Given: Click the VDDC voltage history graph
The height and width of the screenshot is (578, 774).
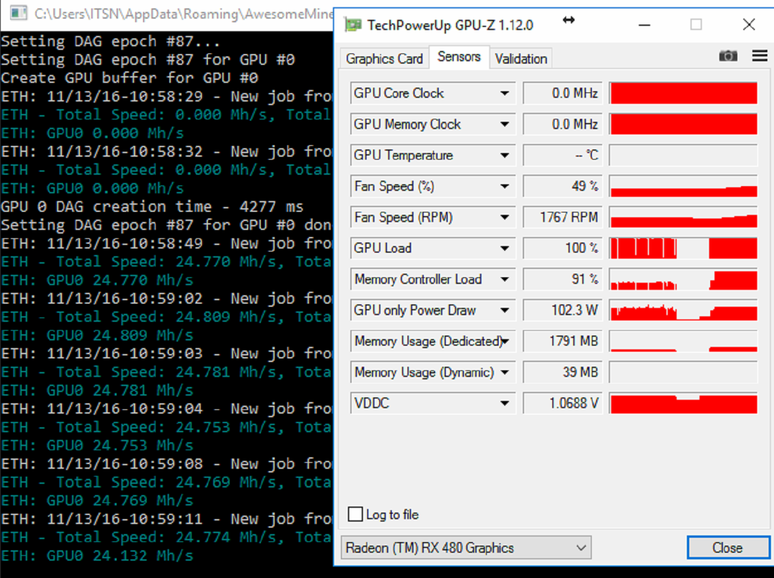Looking at the screenshot, I should (683, 403).
